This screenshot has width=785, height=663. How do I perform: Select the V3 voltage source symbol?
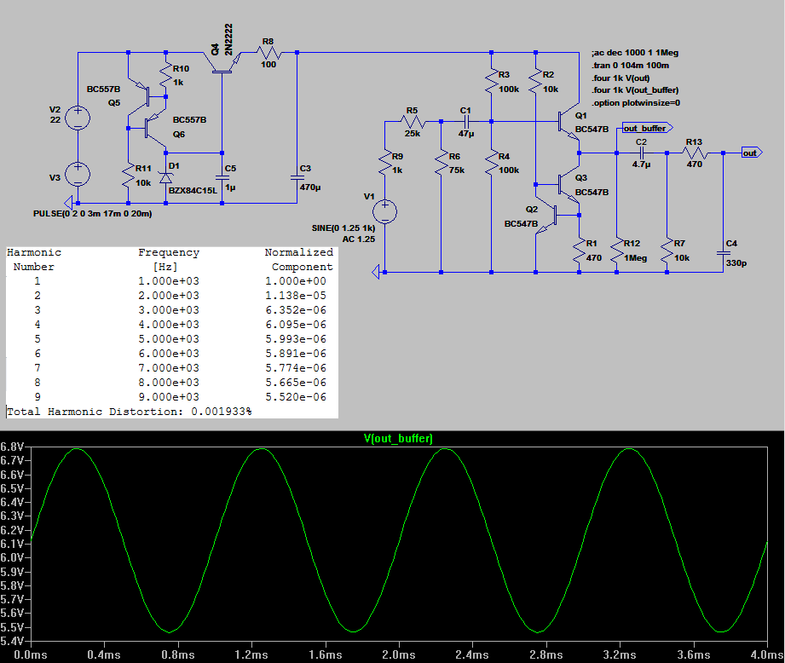tap(78, 174)
